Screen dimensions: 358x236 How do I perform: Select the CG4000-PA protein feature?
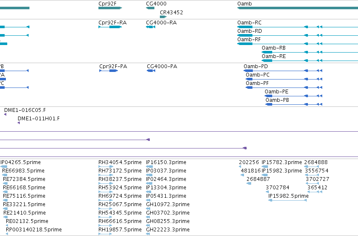[x=151, y=71]
